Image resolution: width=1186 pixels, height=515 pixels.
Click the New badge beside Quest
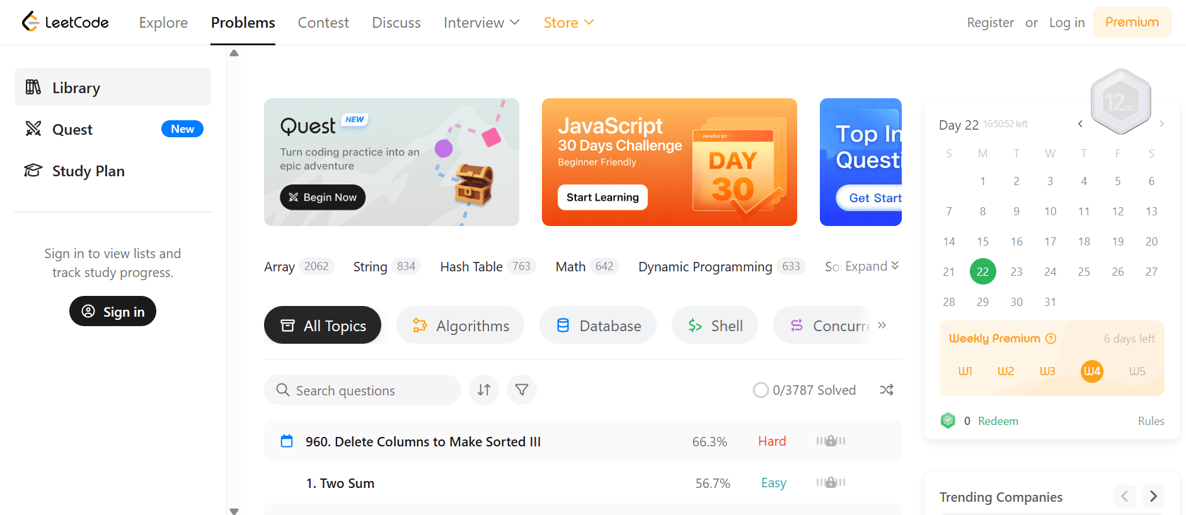[x=182, y=129]
